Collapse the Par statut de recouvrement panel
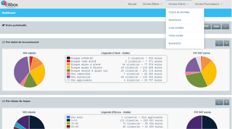Screen dimensions: 232x129 point(219,43)
